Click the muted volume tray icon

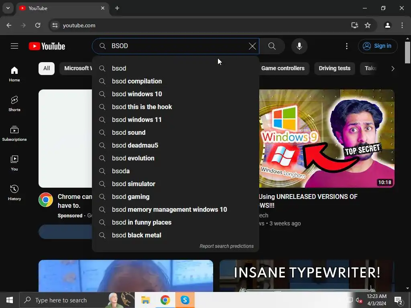coord(359,300)
